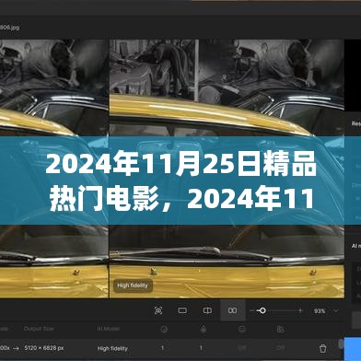
Task: Switch to single view mode icon
Action: (182, 310)
